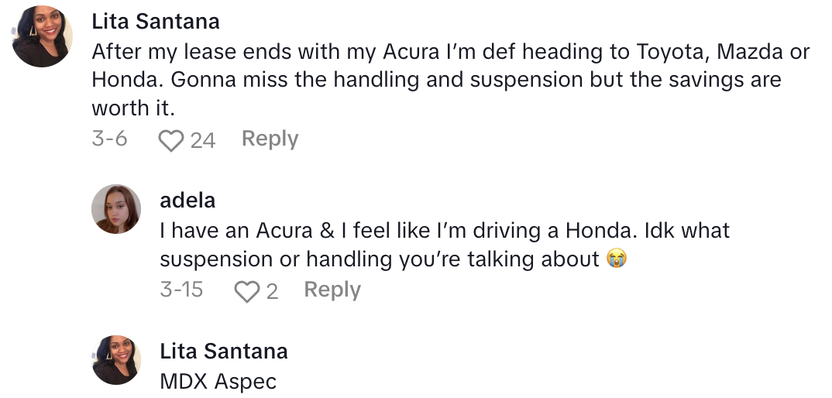Click Lita Santana's name above MDX Aspec
The image size is (832, 398).
[223, 351]
